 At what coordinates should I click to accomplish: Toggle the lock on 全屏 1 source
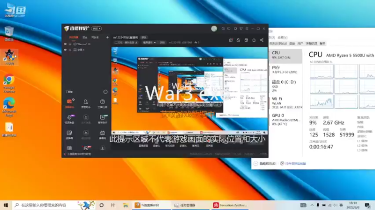tap(70, 50)
